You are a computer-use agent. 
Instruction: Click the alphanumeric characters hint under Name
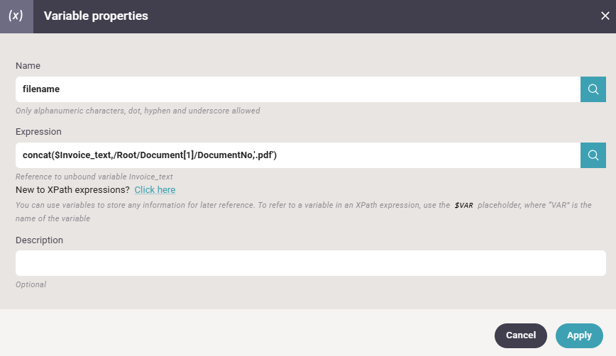click(138, 111)
